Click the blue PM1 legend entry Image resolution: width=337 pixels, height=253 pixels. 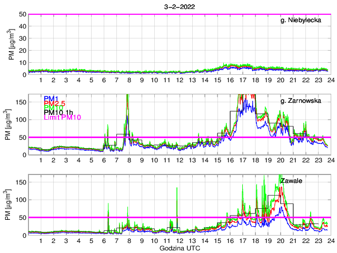52,99
